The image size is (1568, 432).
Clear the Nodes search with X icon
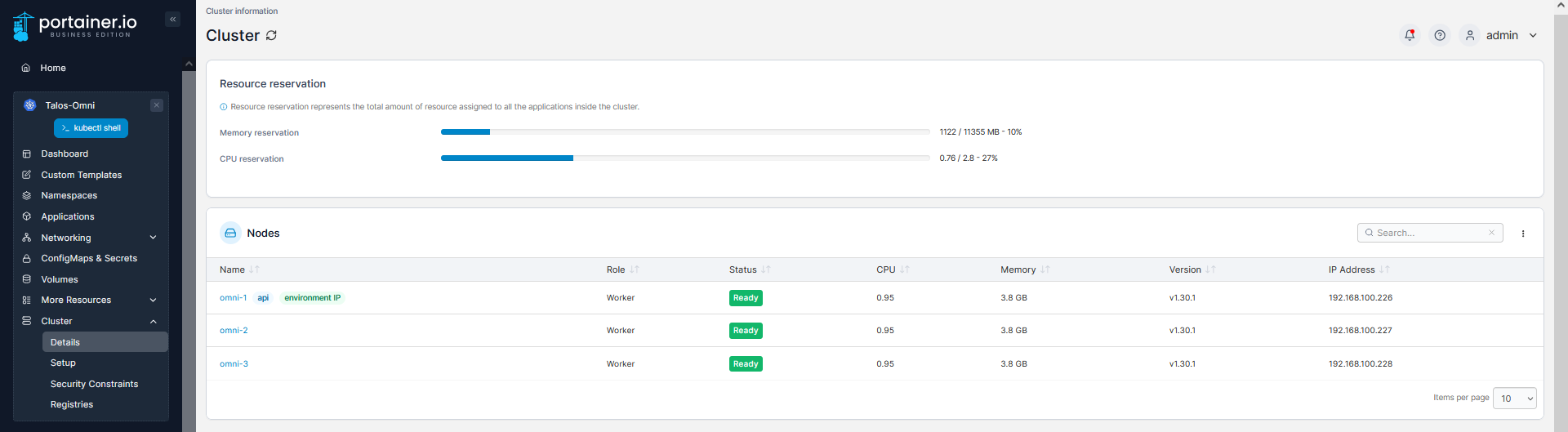pyautogui.click(x=1491, y=233)
